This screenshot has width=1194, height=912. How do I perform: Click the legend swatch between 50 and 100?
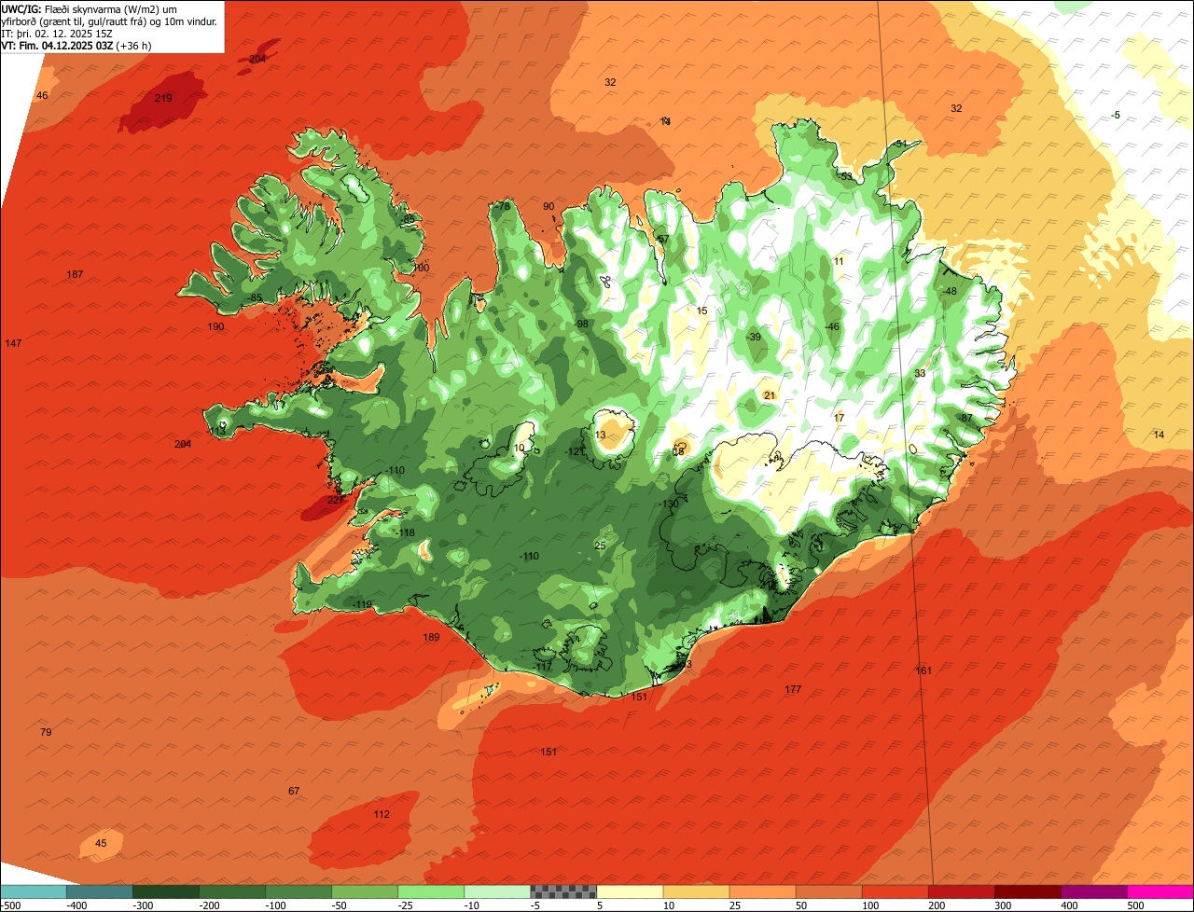[x=828, y=891]
